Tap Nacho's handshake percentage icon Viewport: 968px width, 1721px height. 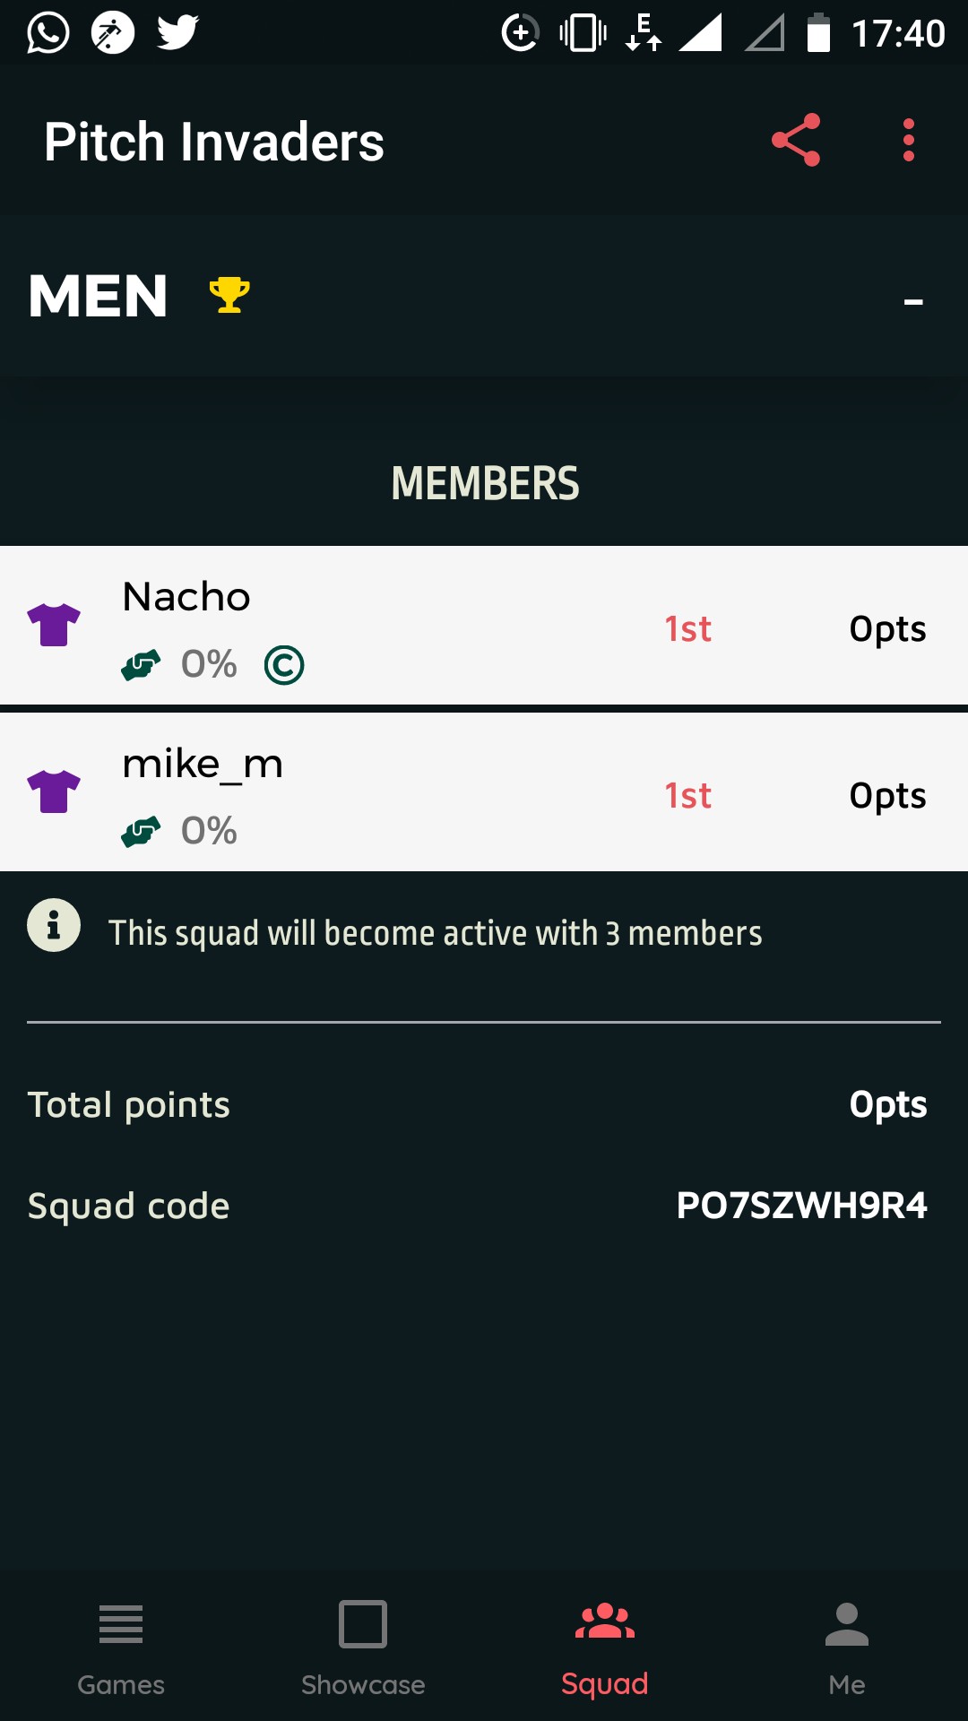(141, 665)
